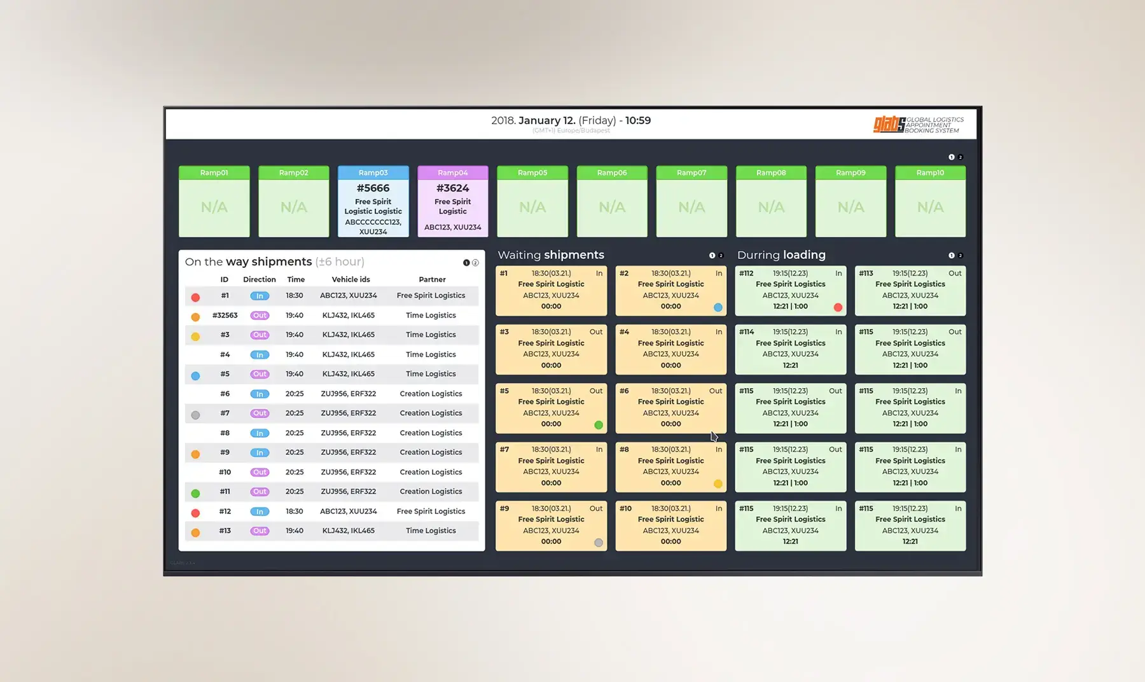Click the red status dot on card #112
This screenshot has height=682, width=1145.
[838, 307]
